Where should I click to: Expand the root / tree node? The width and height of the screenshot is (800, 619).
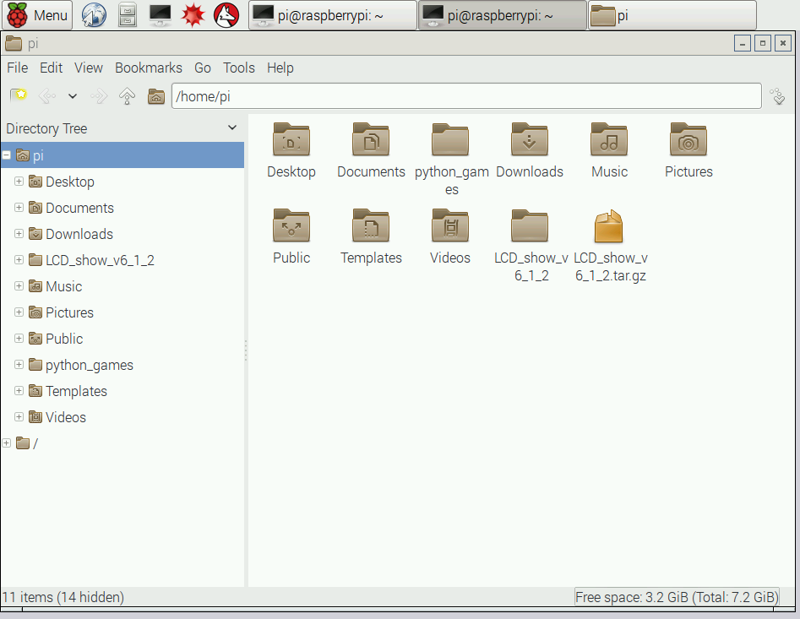[7, 443]
